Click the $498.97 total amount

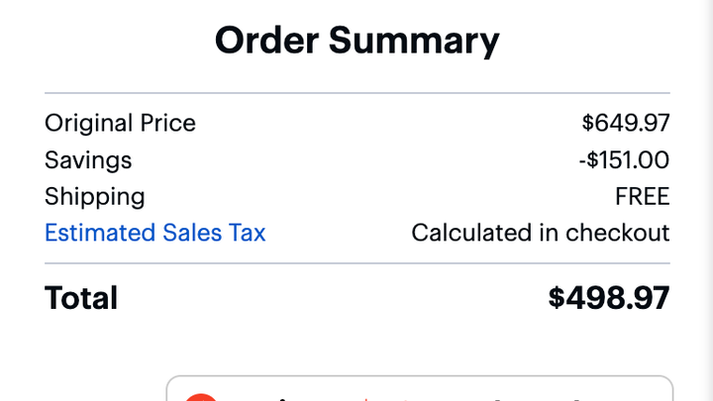pyautogui.click(x=609, y=298)
